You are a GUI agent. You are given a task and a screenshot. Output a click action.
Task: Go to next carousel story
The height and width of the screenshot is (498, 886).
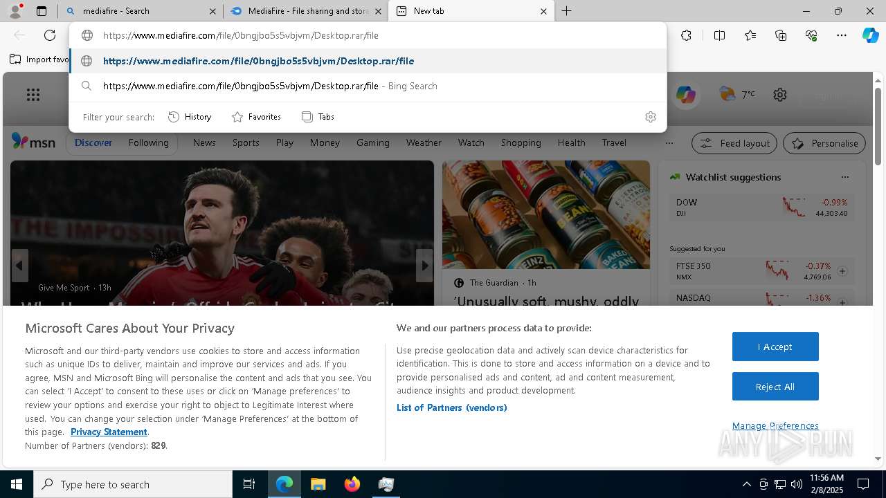click(x=424, y=266)
